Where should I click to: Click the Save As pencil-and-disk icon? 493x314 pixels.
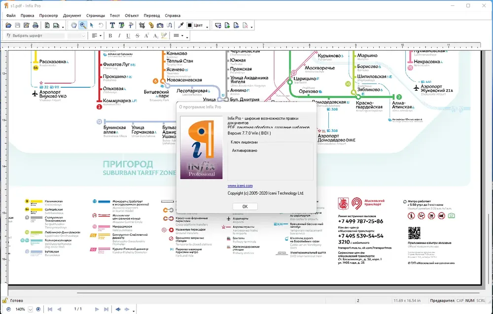pyautogui.click(x=27, y=26)
